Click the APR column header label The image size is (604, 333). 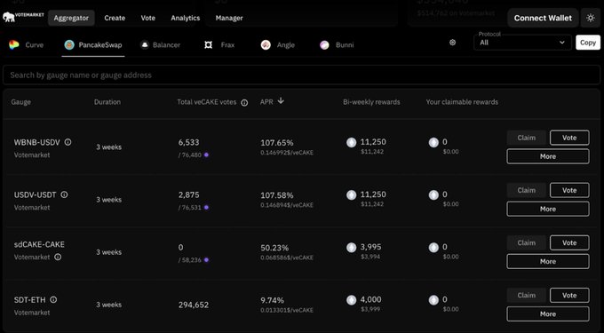pos(266,102)
